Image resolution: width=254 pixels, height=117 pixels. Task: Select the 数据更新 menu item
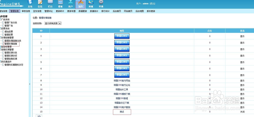coord(83,11)
